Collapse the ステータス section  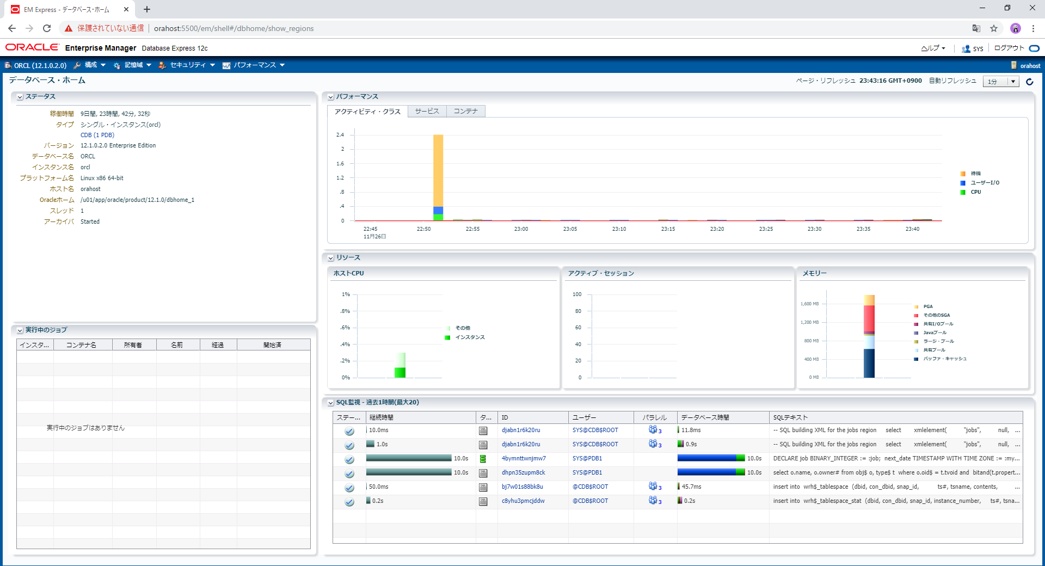[x=20, y=97]
